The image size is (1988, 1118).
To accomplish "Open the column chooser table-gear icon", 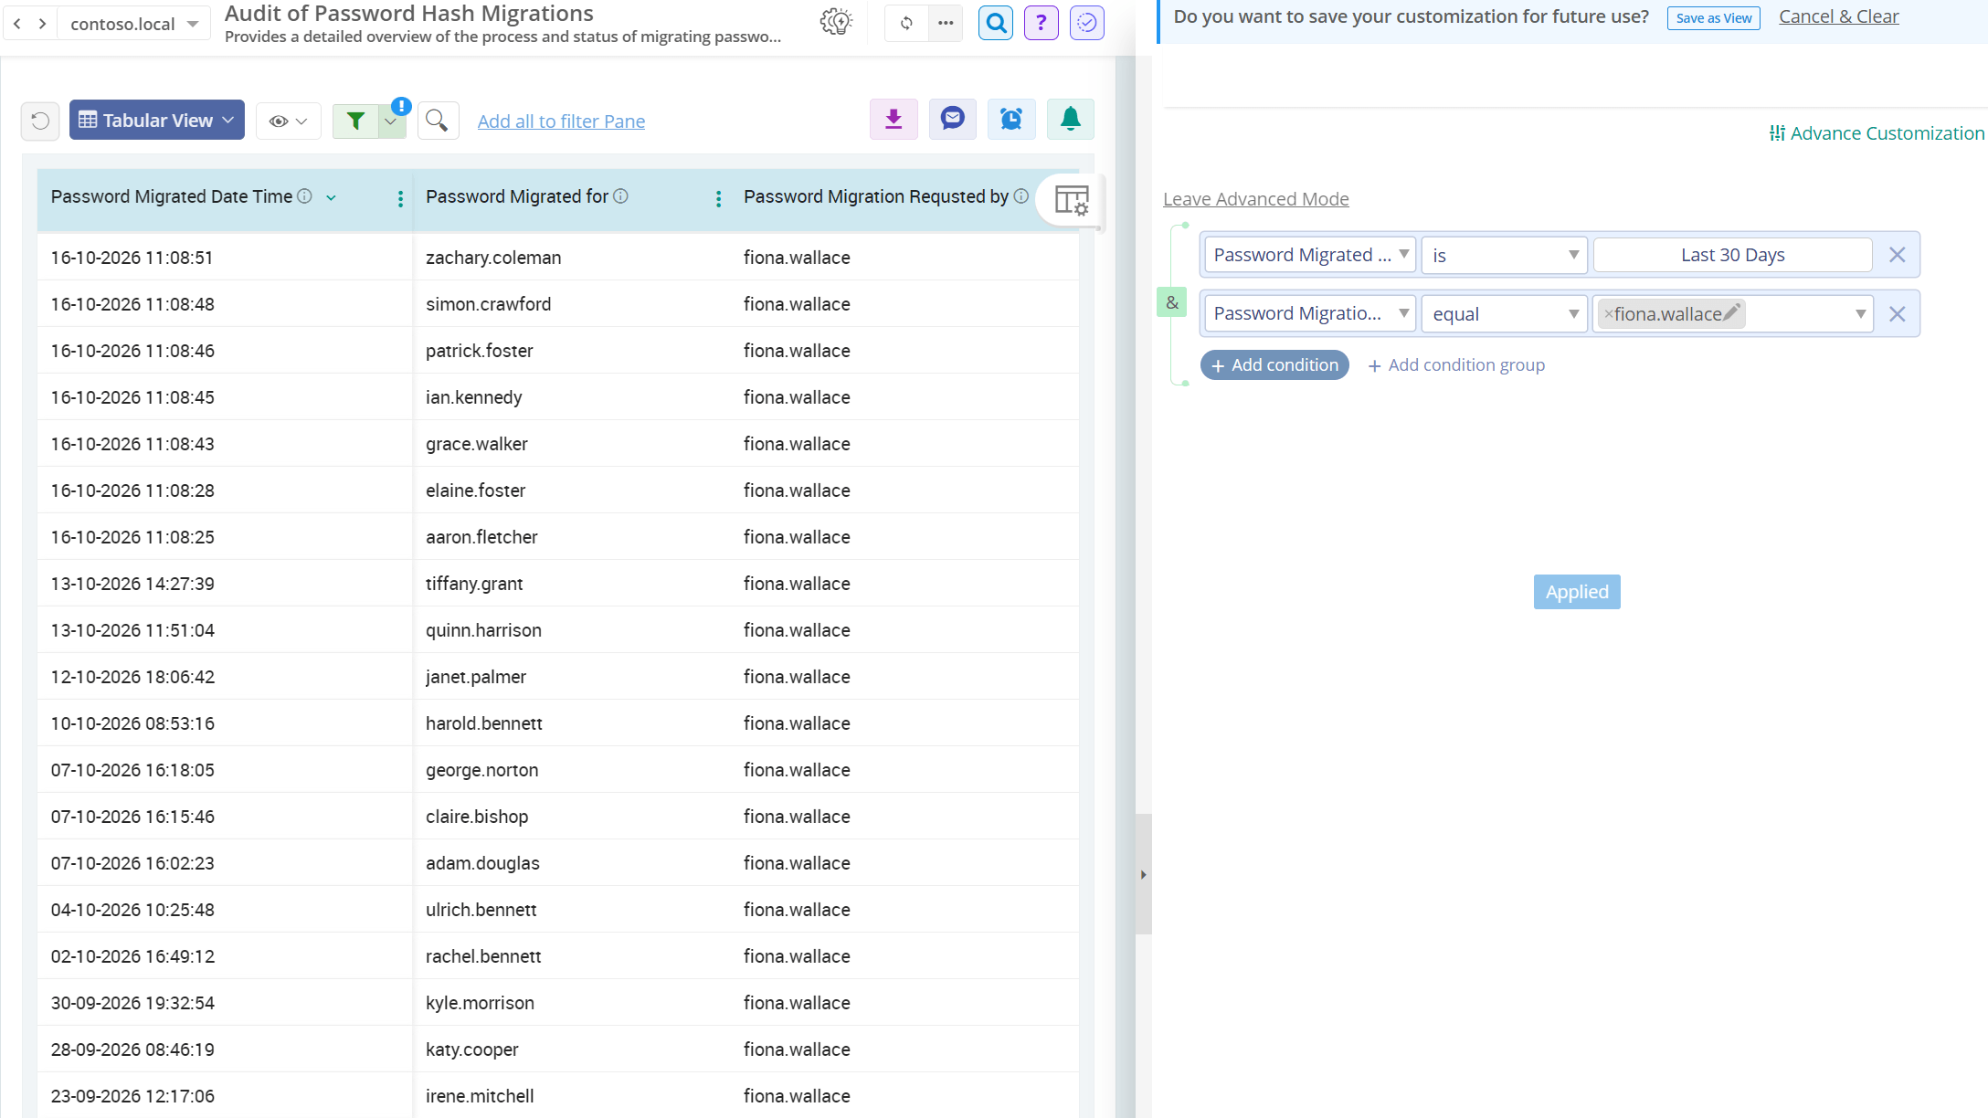I will pyautogui.click(x=1072, y=199).
